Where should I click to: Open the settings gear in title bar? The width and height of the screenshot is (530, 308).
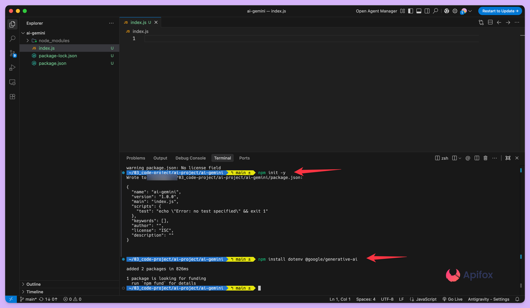click(455, 11)
